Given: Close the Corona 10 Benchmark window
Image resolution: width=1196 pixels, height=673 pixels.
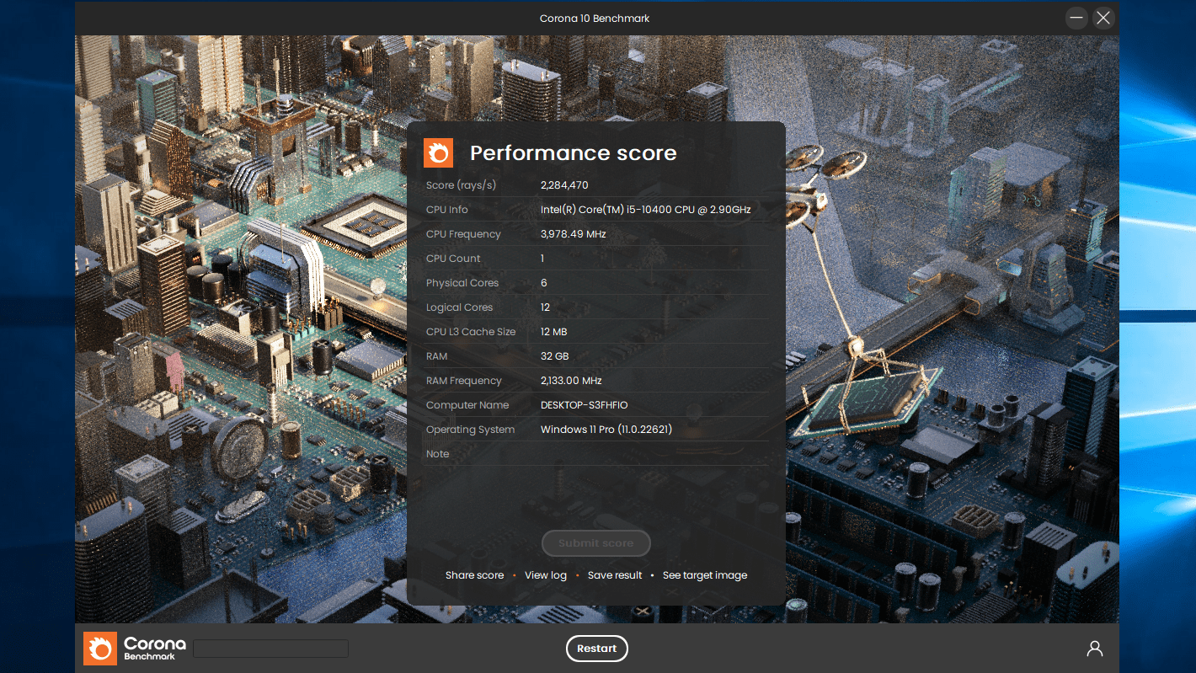Looking at the screenshot, I should click(1103, 18).
